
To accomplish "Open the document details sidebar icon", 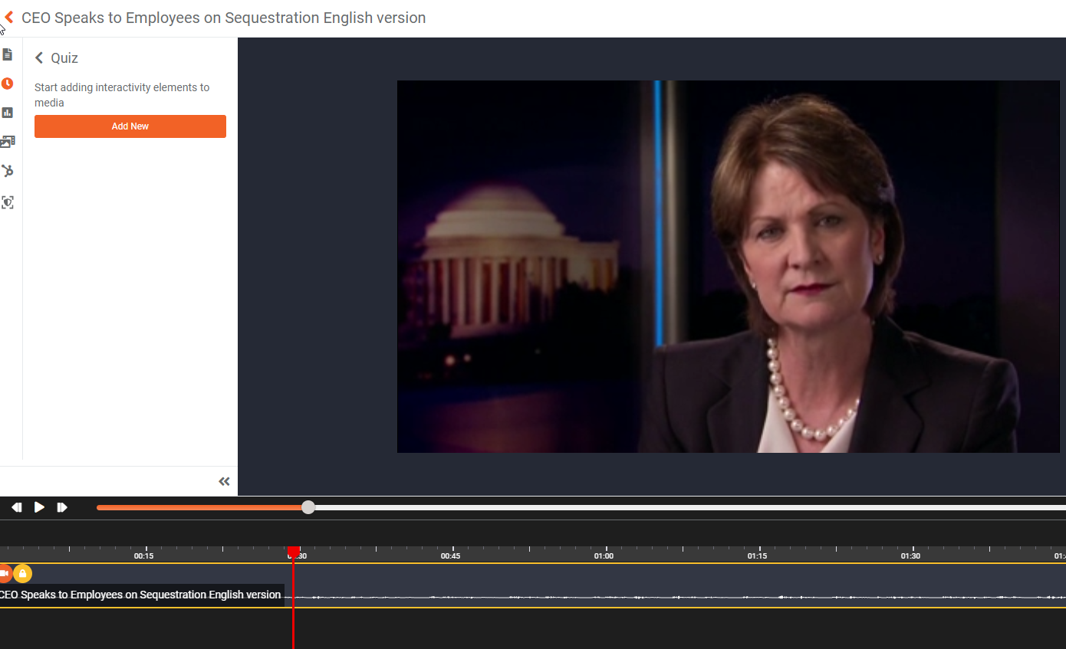I will coord(8,54).
